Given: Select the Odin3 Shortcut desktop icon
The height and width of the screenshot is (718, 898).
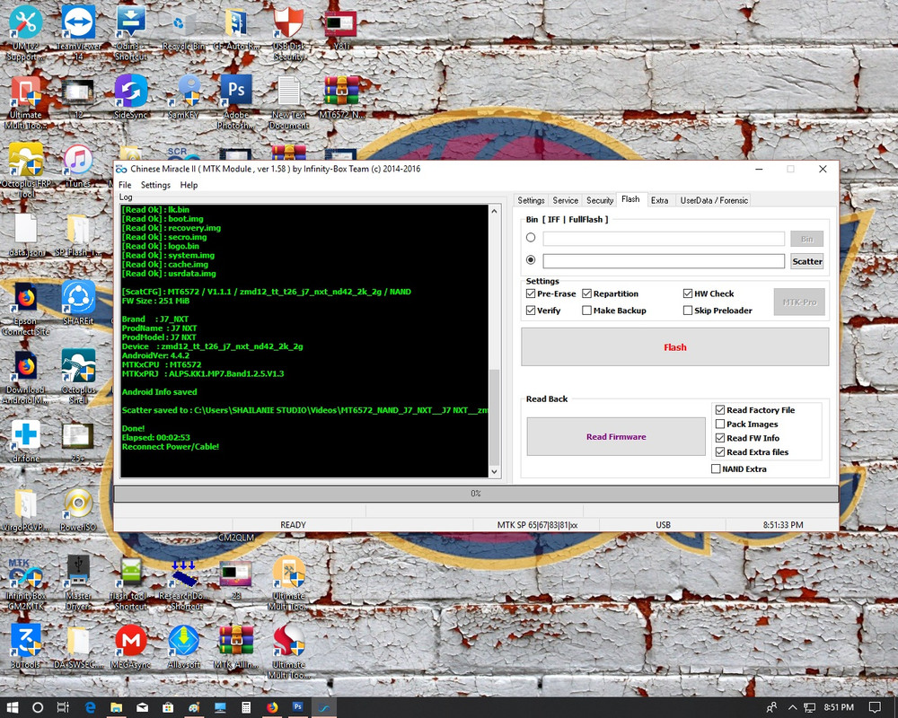Looking at the screenshot, I should point(130,32).
